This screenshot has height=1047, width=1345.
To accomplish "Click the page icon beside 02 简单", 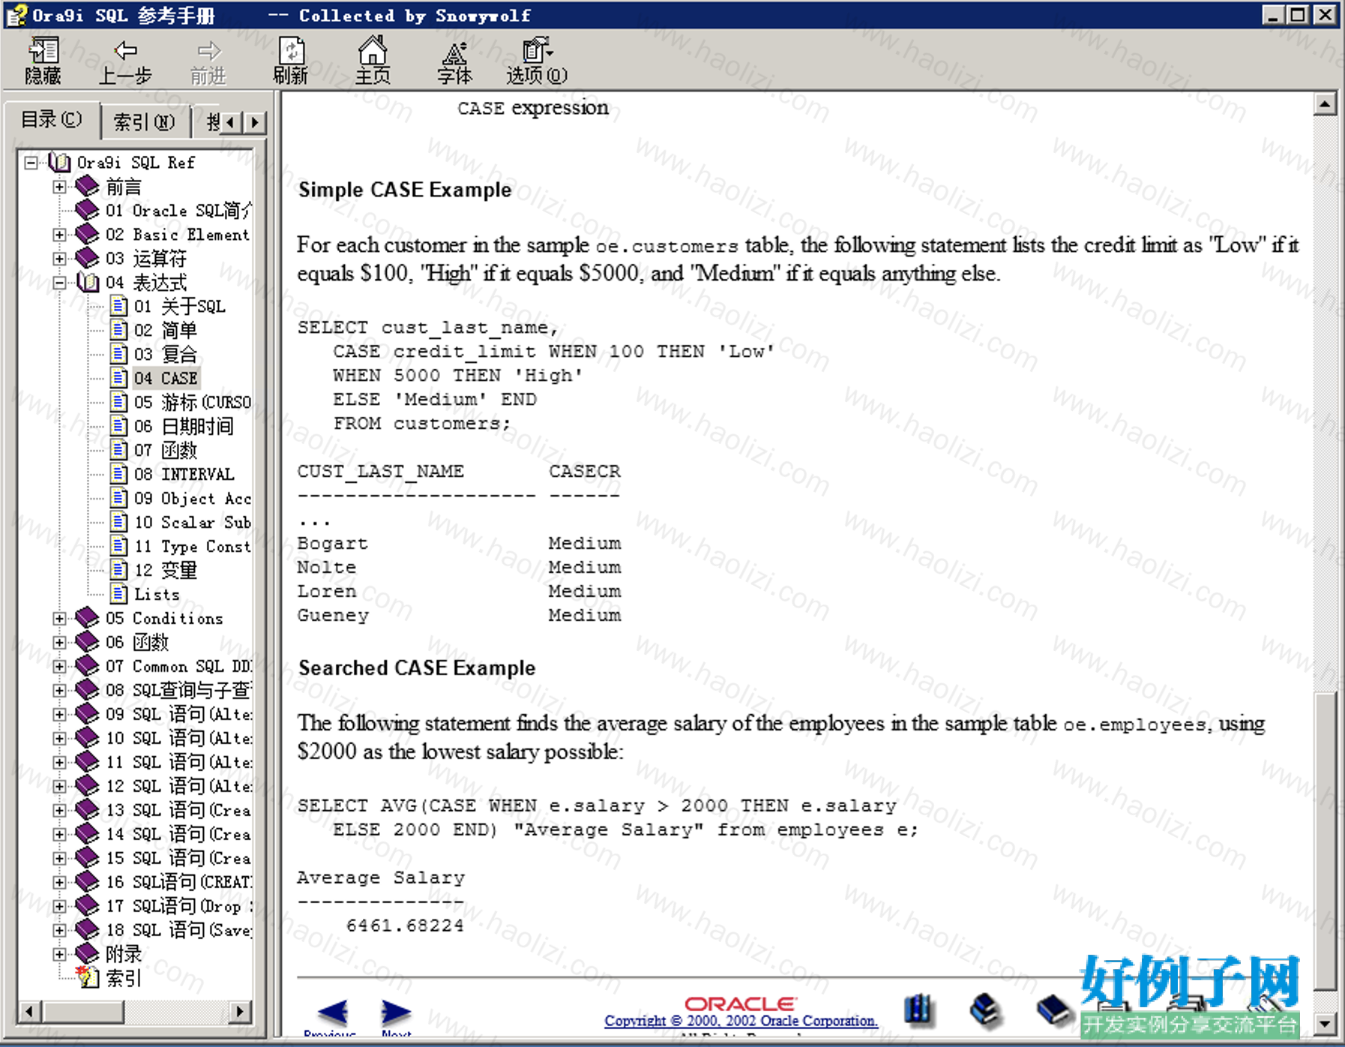I will point(118,330).
